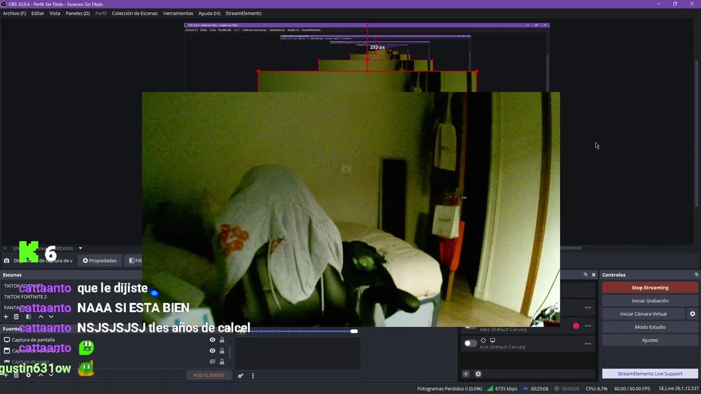Open audio mixer advanced properties gears icon

[x=240, y=375]
